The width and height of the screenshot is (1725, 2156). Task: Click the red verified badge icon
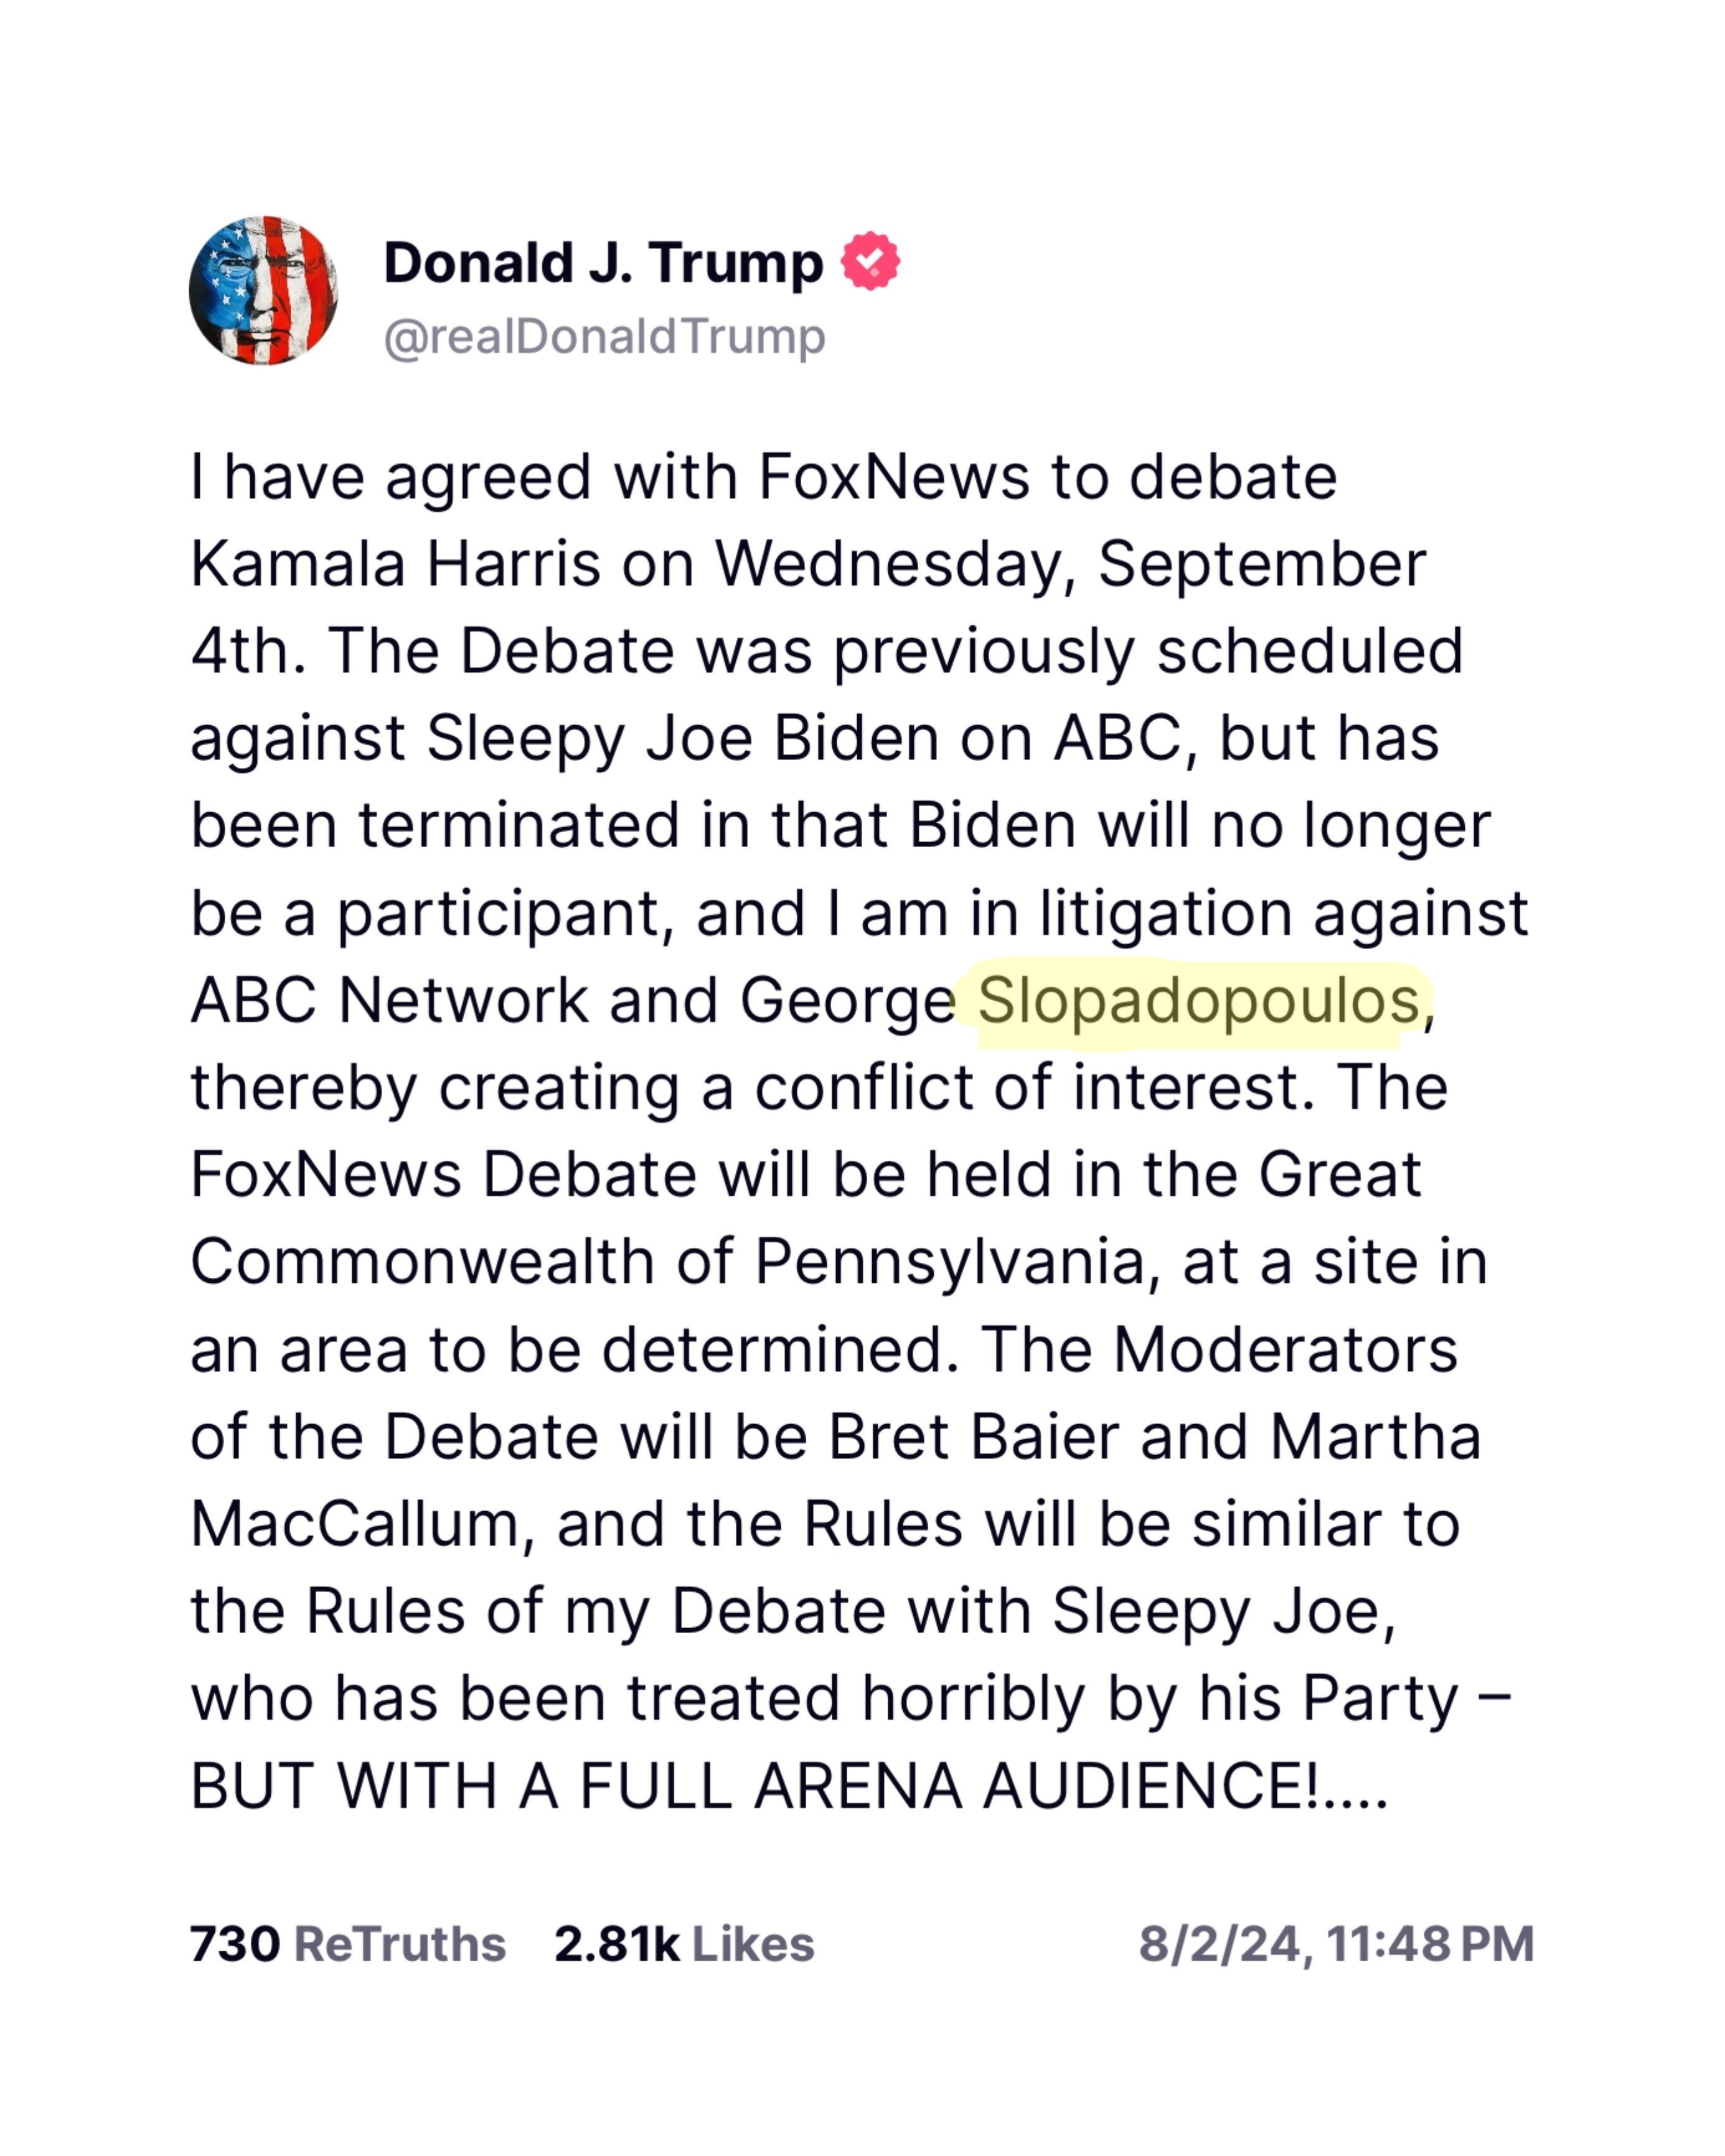[x=870, y=262]
